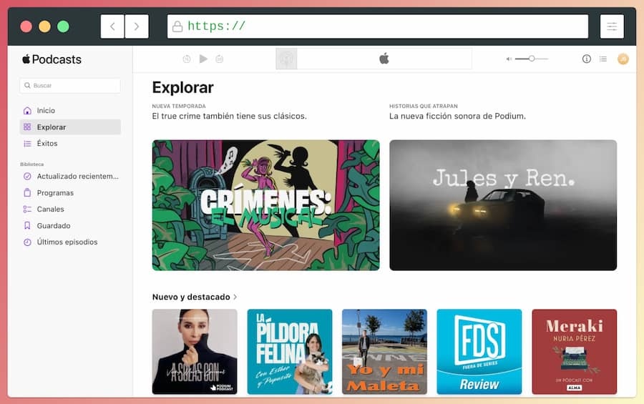Open Últimos episodios in library
Image resolution: width=644 pixels, height=404 pixels.
pos(70,242)
